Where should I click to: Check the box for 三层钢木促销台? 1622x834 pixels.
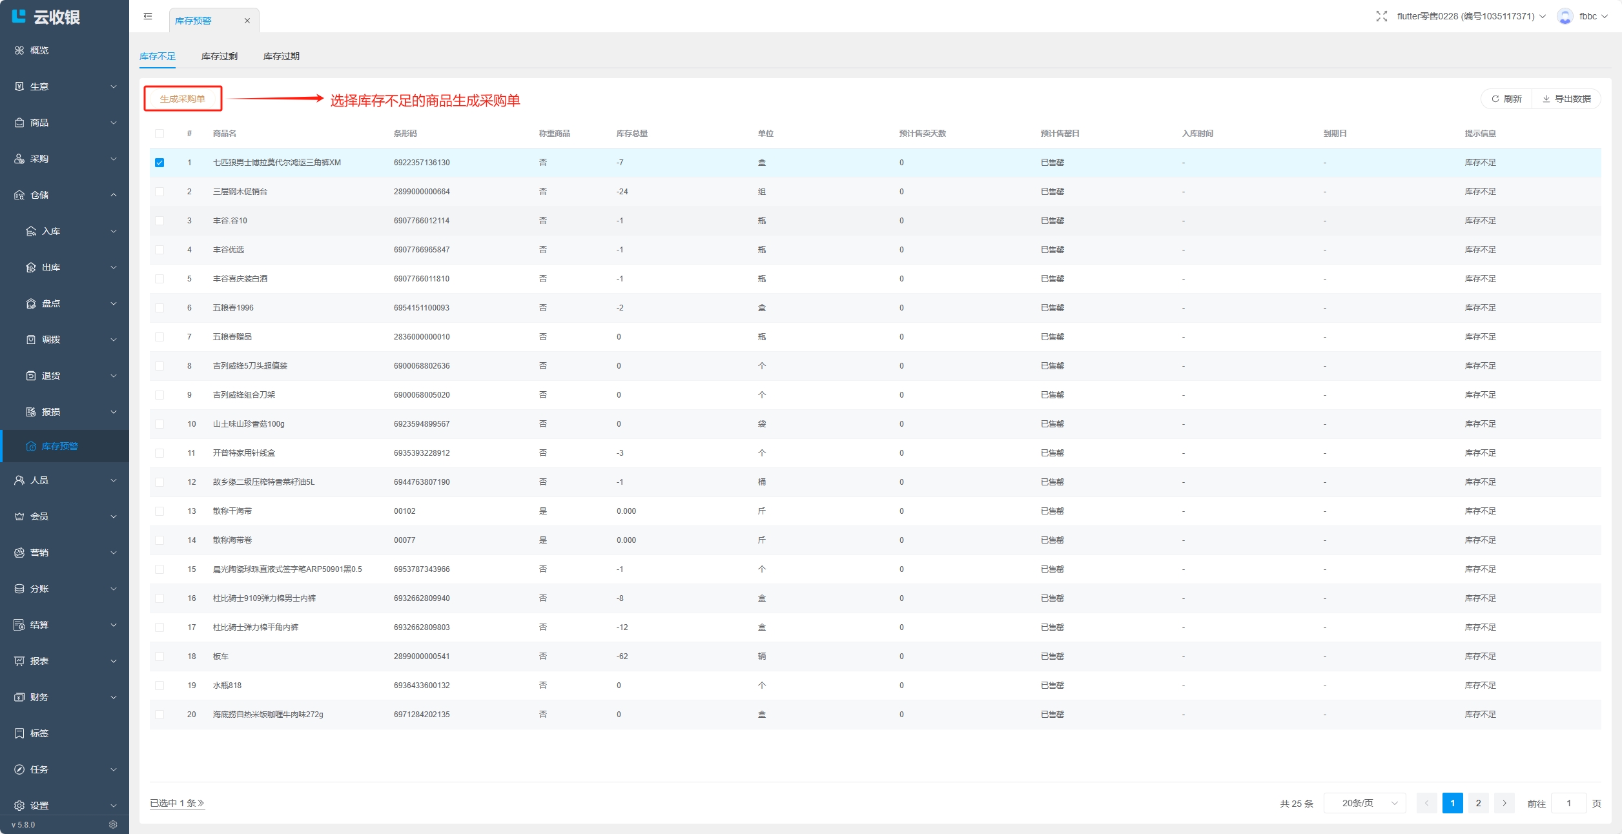point(159,192)
